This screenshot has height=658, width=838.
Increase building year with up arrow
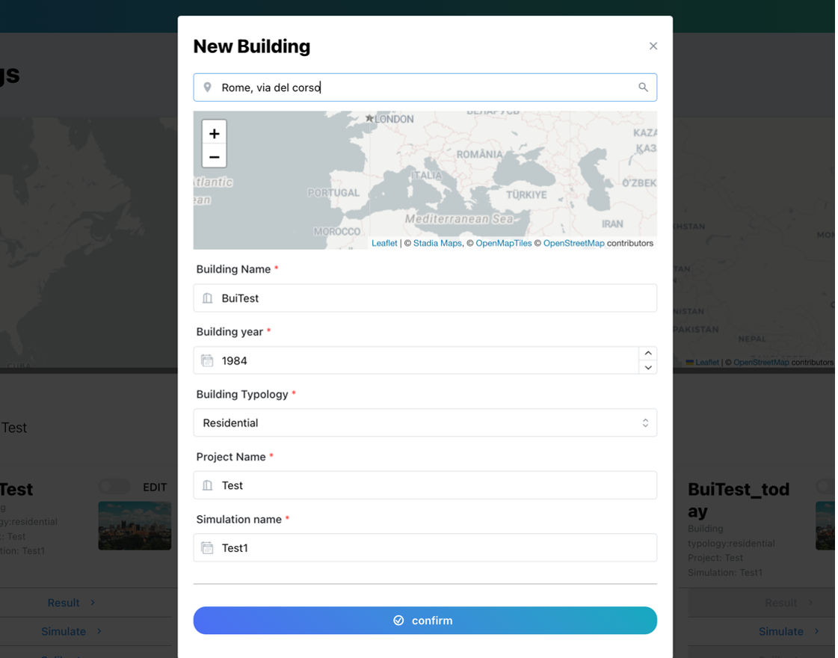[648, 353]
